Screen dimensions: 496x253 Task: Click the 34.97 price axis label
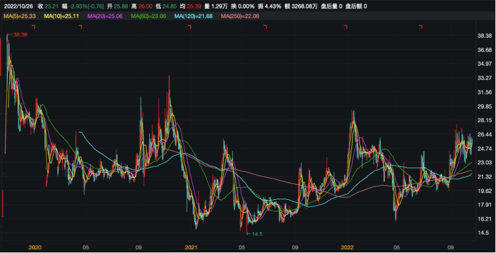pyautogui.click(x=484, y=64)
